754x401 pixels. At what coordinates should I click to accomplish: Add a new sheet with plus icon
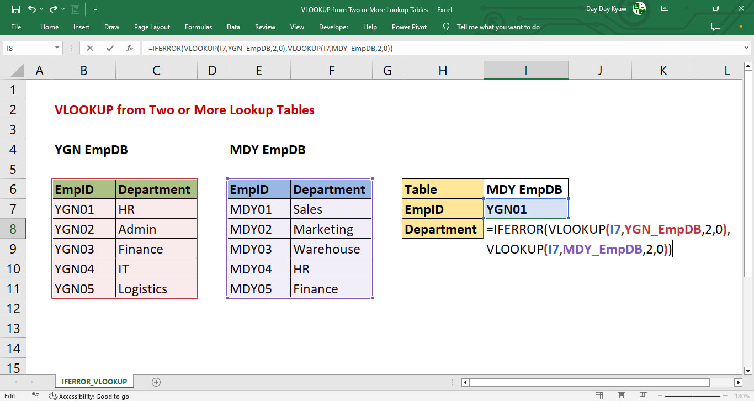coord(156,382)
